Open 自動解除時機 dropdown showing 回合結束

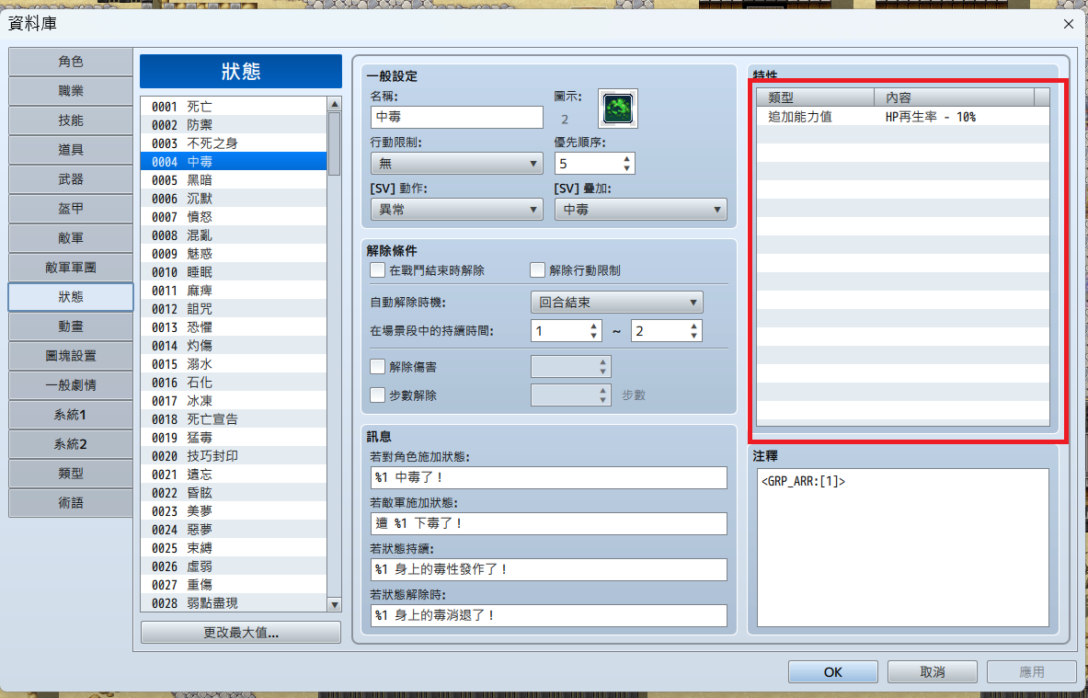(x=617, y=302)
